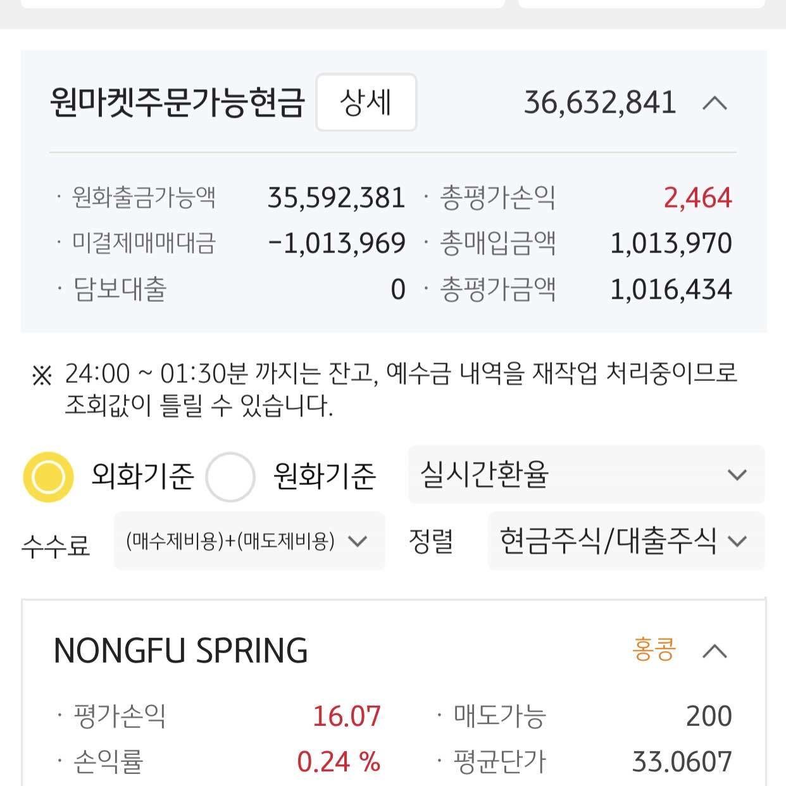The height and width of the screenshot is (786, 786).
Task: Tap the 손익률 value 0.24 %
Action: 339,762
